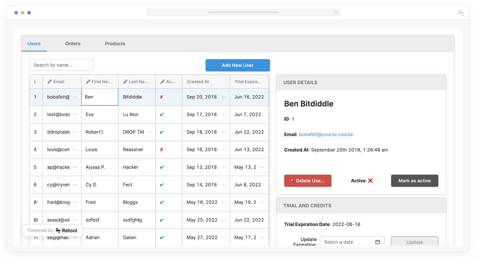Toggle the active checkmark for sdfdsf
Image resolution: width=477 pixels, height=259 pixels.
(162, 220)
